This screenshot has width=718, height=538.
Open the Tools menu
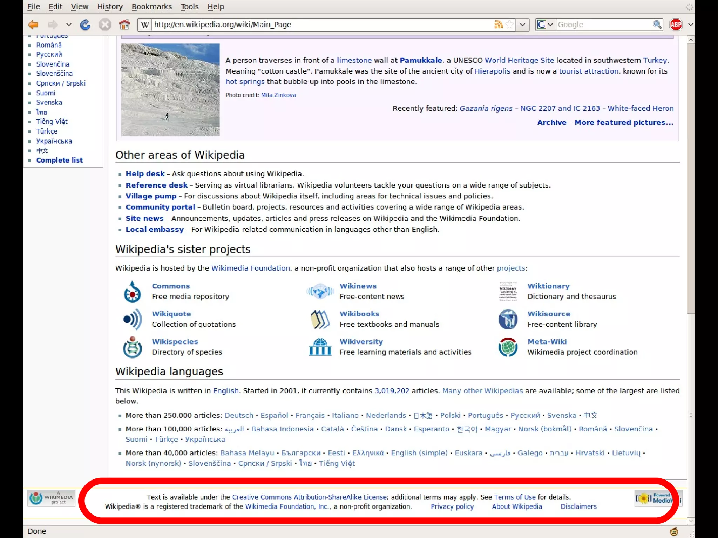(189, 7)
